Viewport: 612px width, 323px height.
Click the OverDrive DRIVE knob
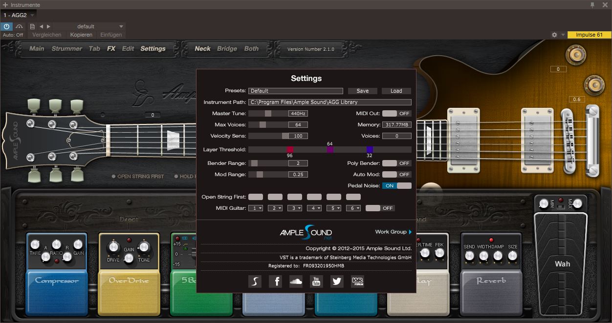coord(113,247)
